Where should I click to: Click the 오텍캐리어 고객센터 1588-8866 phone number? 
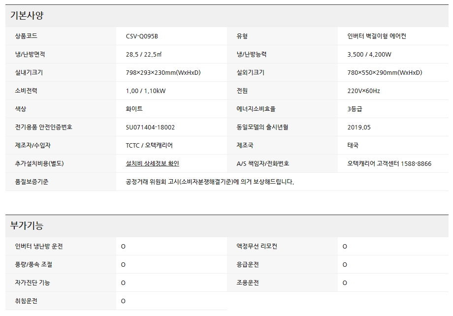tap(389, 163)
